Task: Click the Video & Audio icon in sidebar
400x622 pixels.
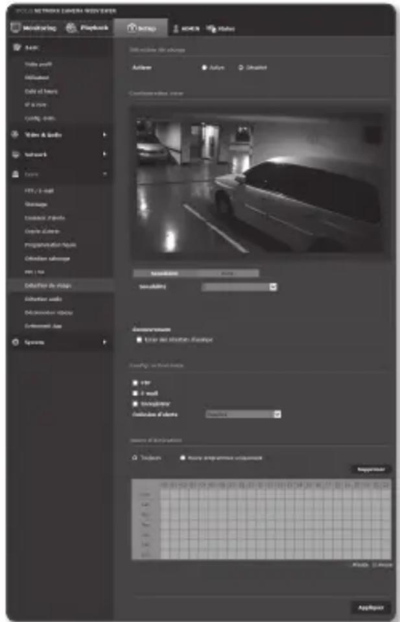Action: pos(16,135)
